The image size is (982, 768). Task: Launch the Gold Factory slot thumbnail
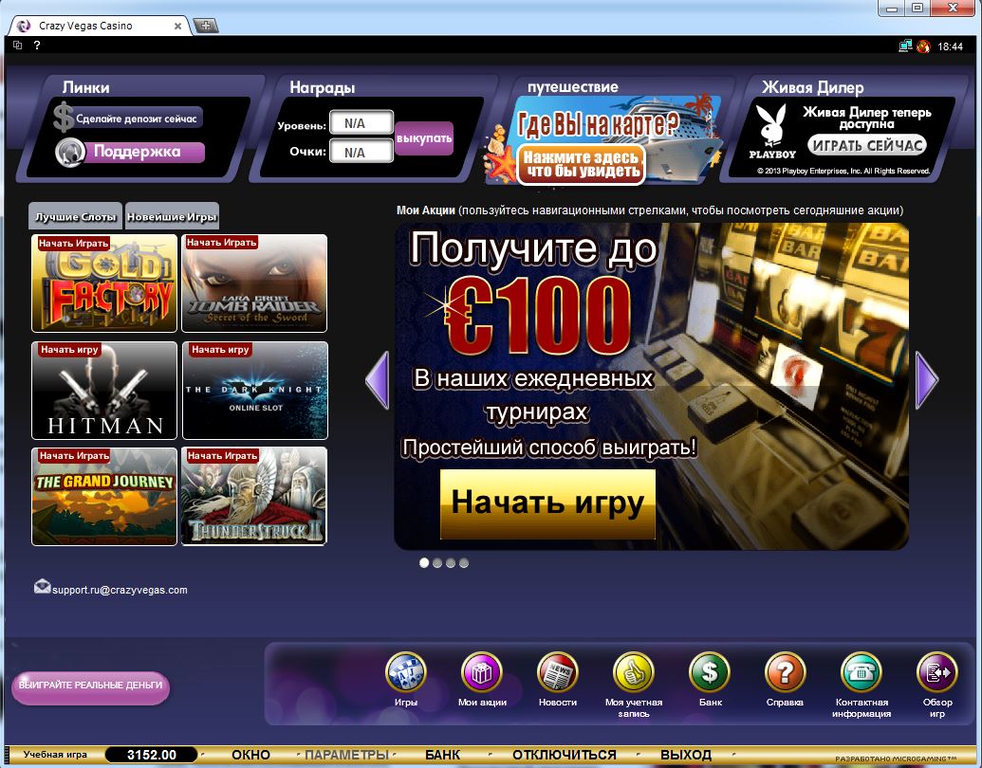pos(104,283)
